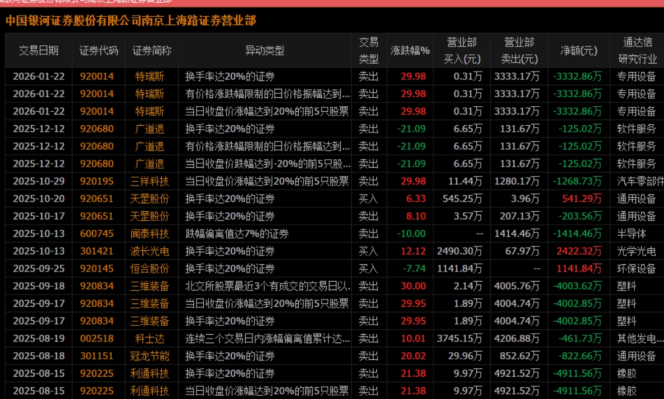The height and width of the screenshot is (399, 664).
Task: Click code 301421
Action: (97, 251)
